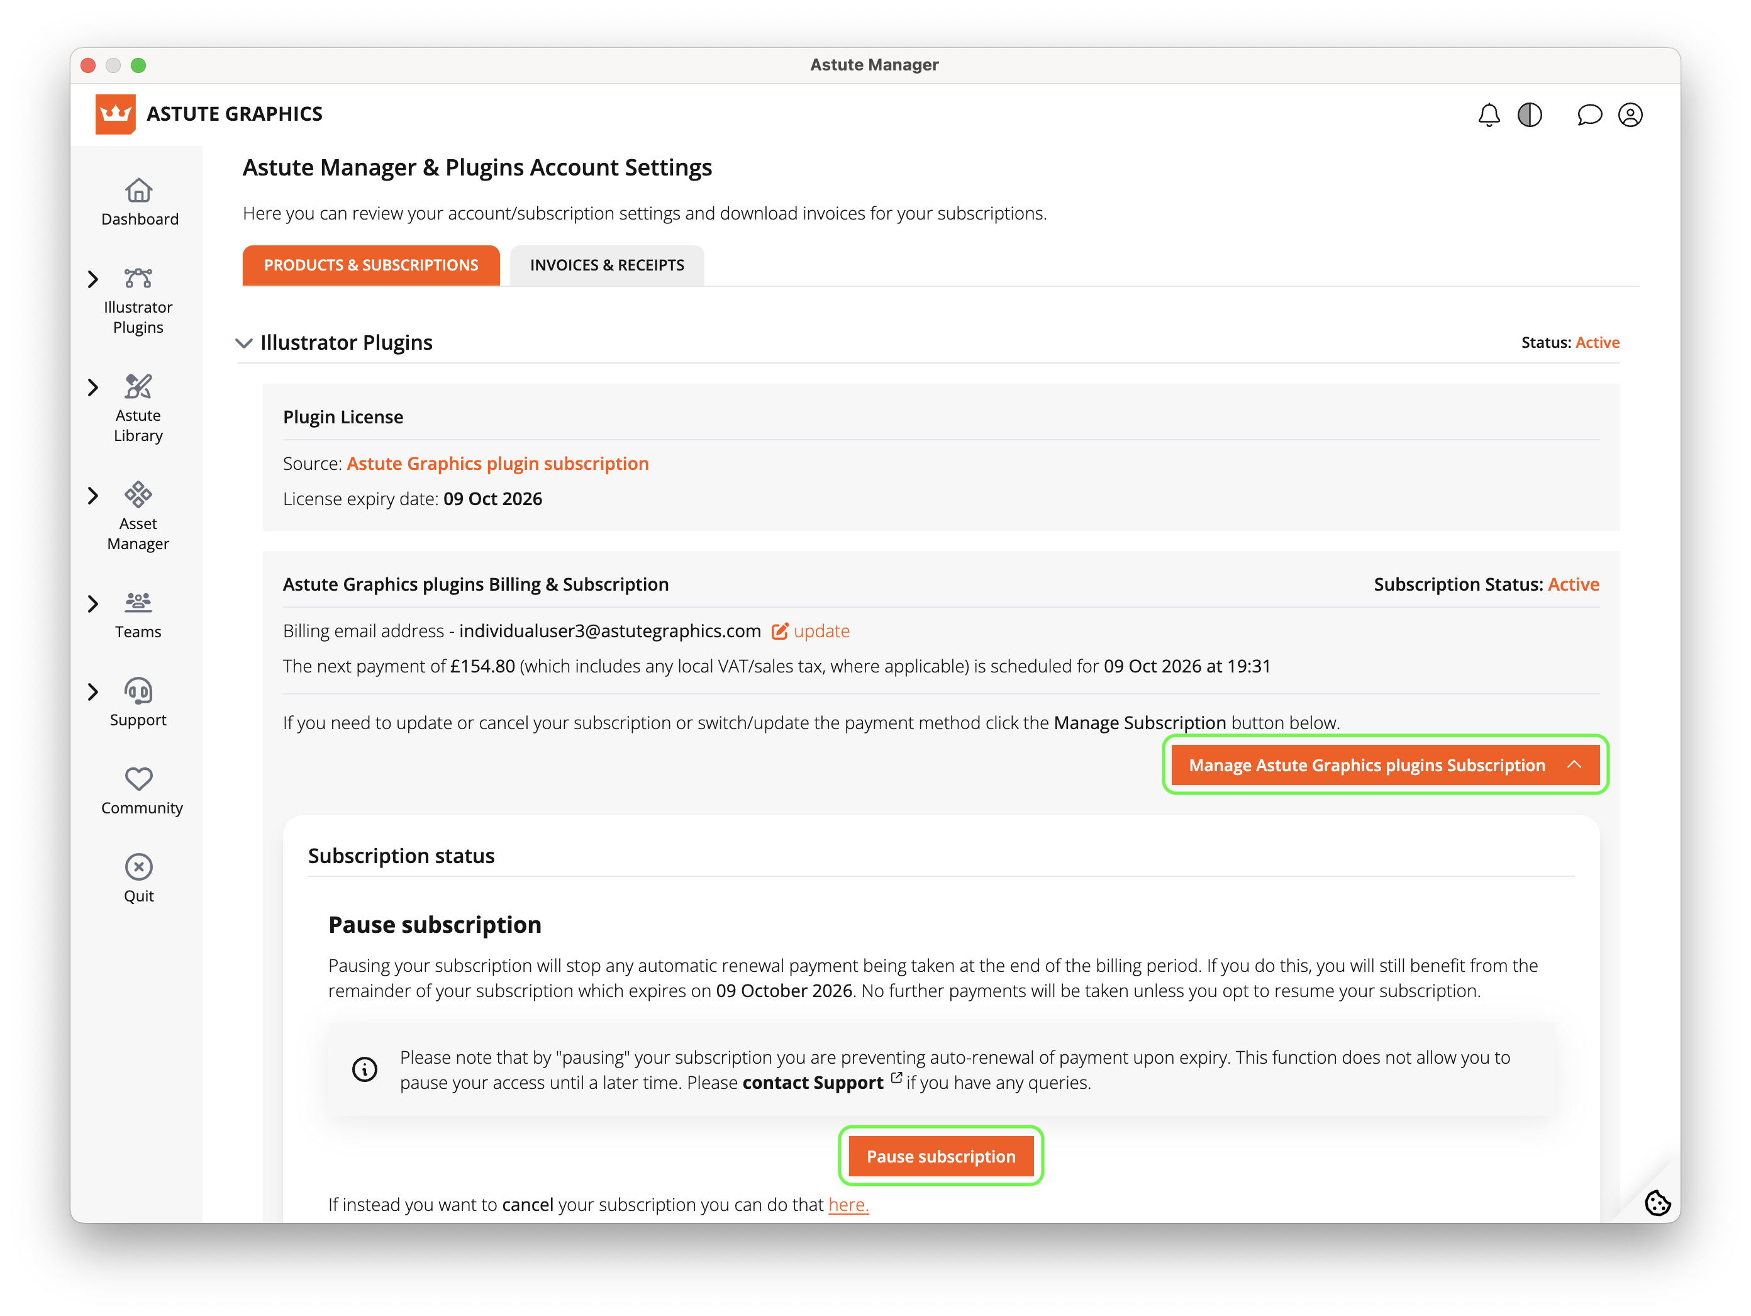1751x1316 pixels.
Task: Click the Pause subscription button
Action: (940, 1156)
